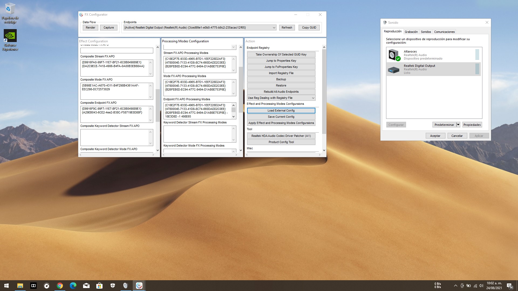
Task: Click Aceptar in Sonido dialog
Action: (x=435, y=136)
